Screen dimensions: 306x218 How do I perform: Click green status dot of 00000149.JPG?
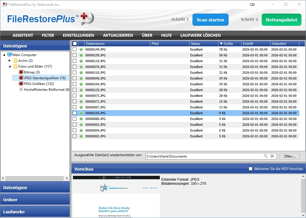(81, 49)
